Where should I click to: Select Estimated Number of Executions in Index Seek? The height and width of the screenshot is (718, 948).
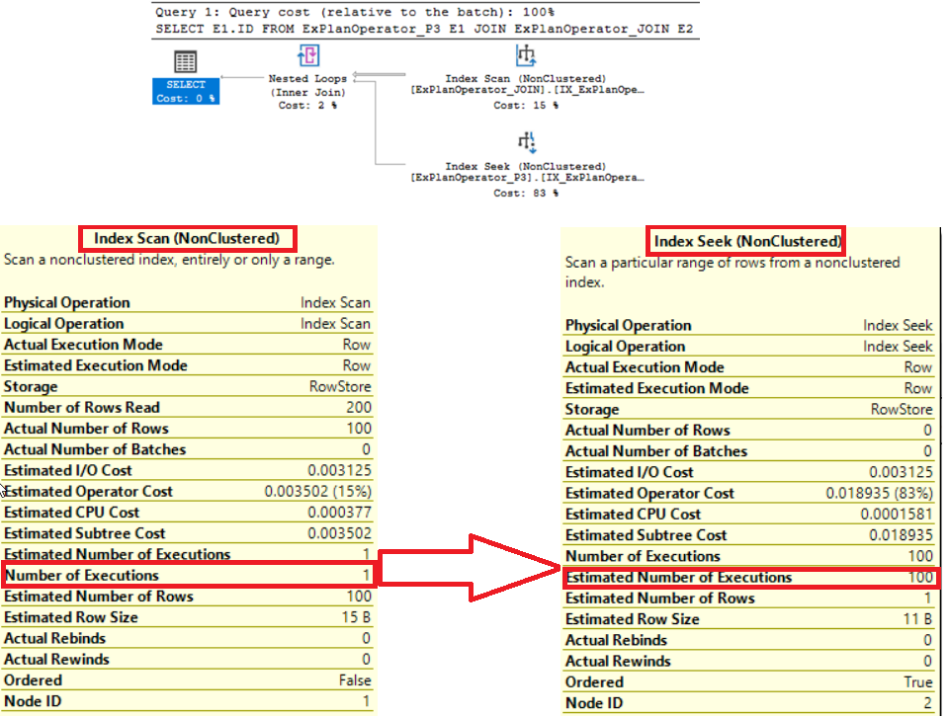[x=748, y=578]
